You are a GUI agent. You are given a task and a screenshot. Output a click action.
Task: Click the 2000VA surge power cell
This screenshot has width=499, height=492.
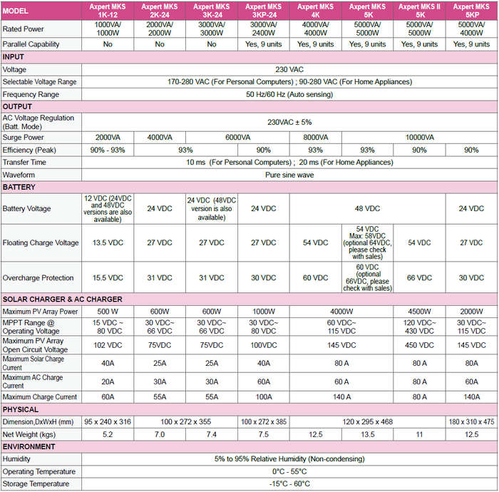point(108,138)
